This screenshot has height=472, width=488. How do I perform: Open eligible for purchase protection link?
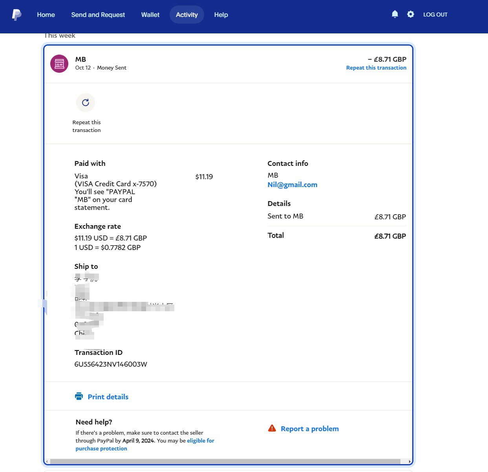click(x=200, y=441)
